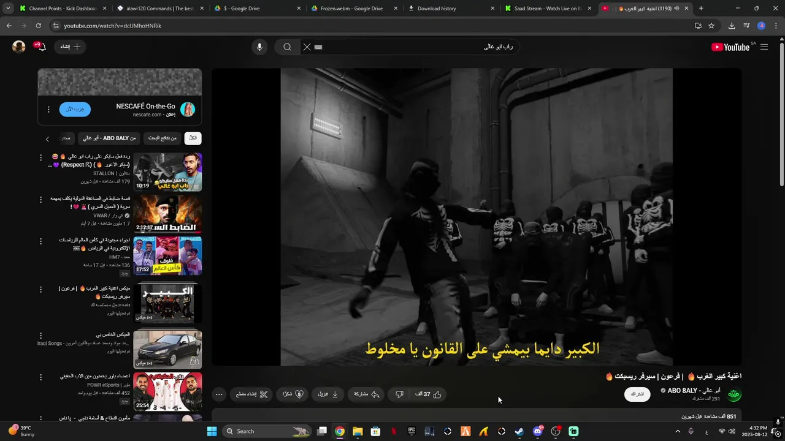Select the From search results chip
The height and width of the screenshot is (441, 785).
pos(163,138)
